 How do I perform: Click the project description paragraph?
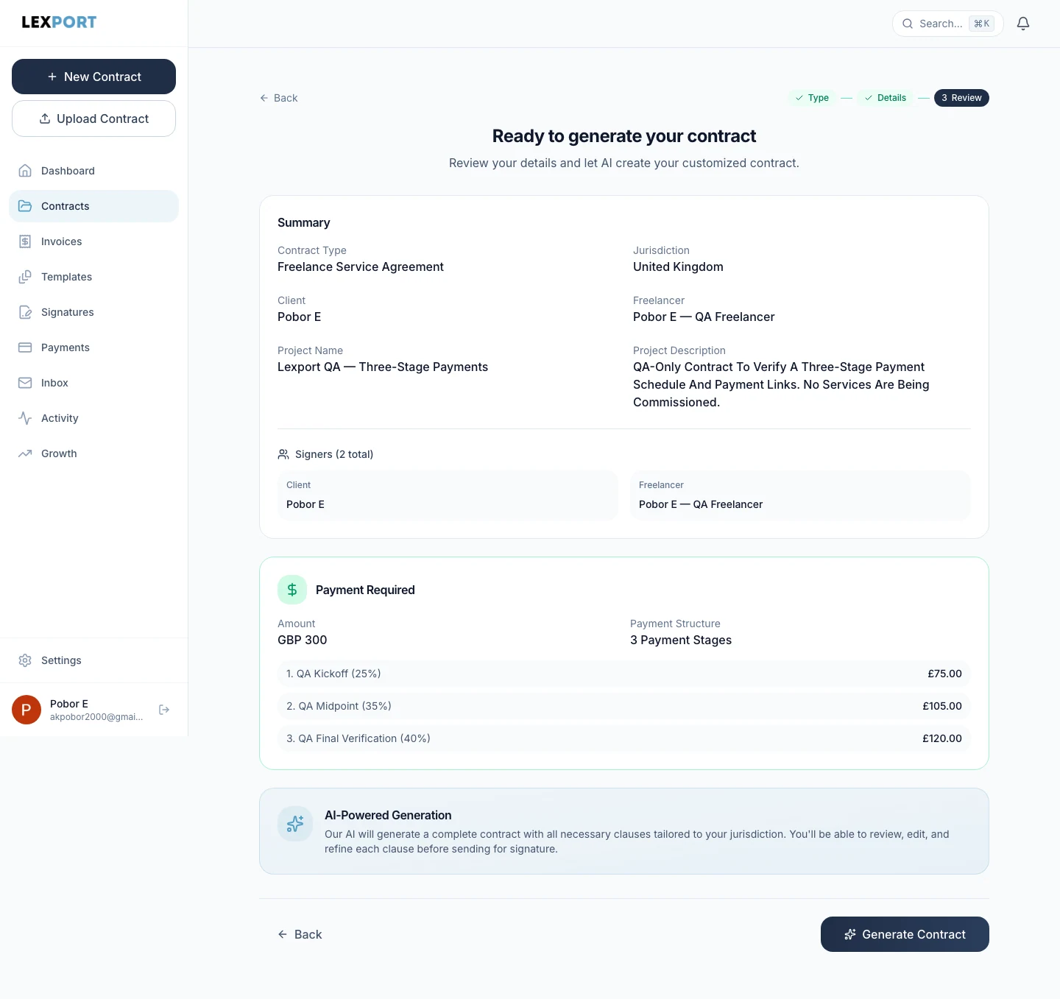pos(781,384)
